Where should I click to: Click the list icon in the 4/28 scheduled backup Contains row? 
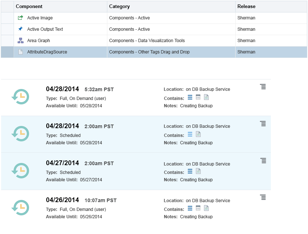[190, 135]
